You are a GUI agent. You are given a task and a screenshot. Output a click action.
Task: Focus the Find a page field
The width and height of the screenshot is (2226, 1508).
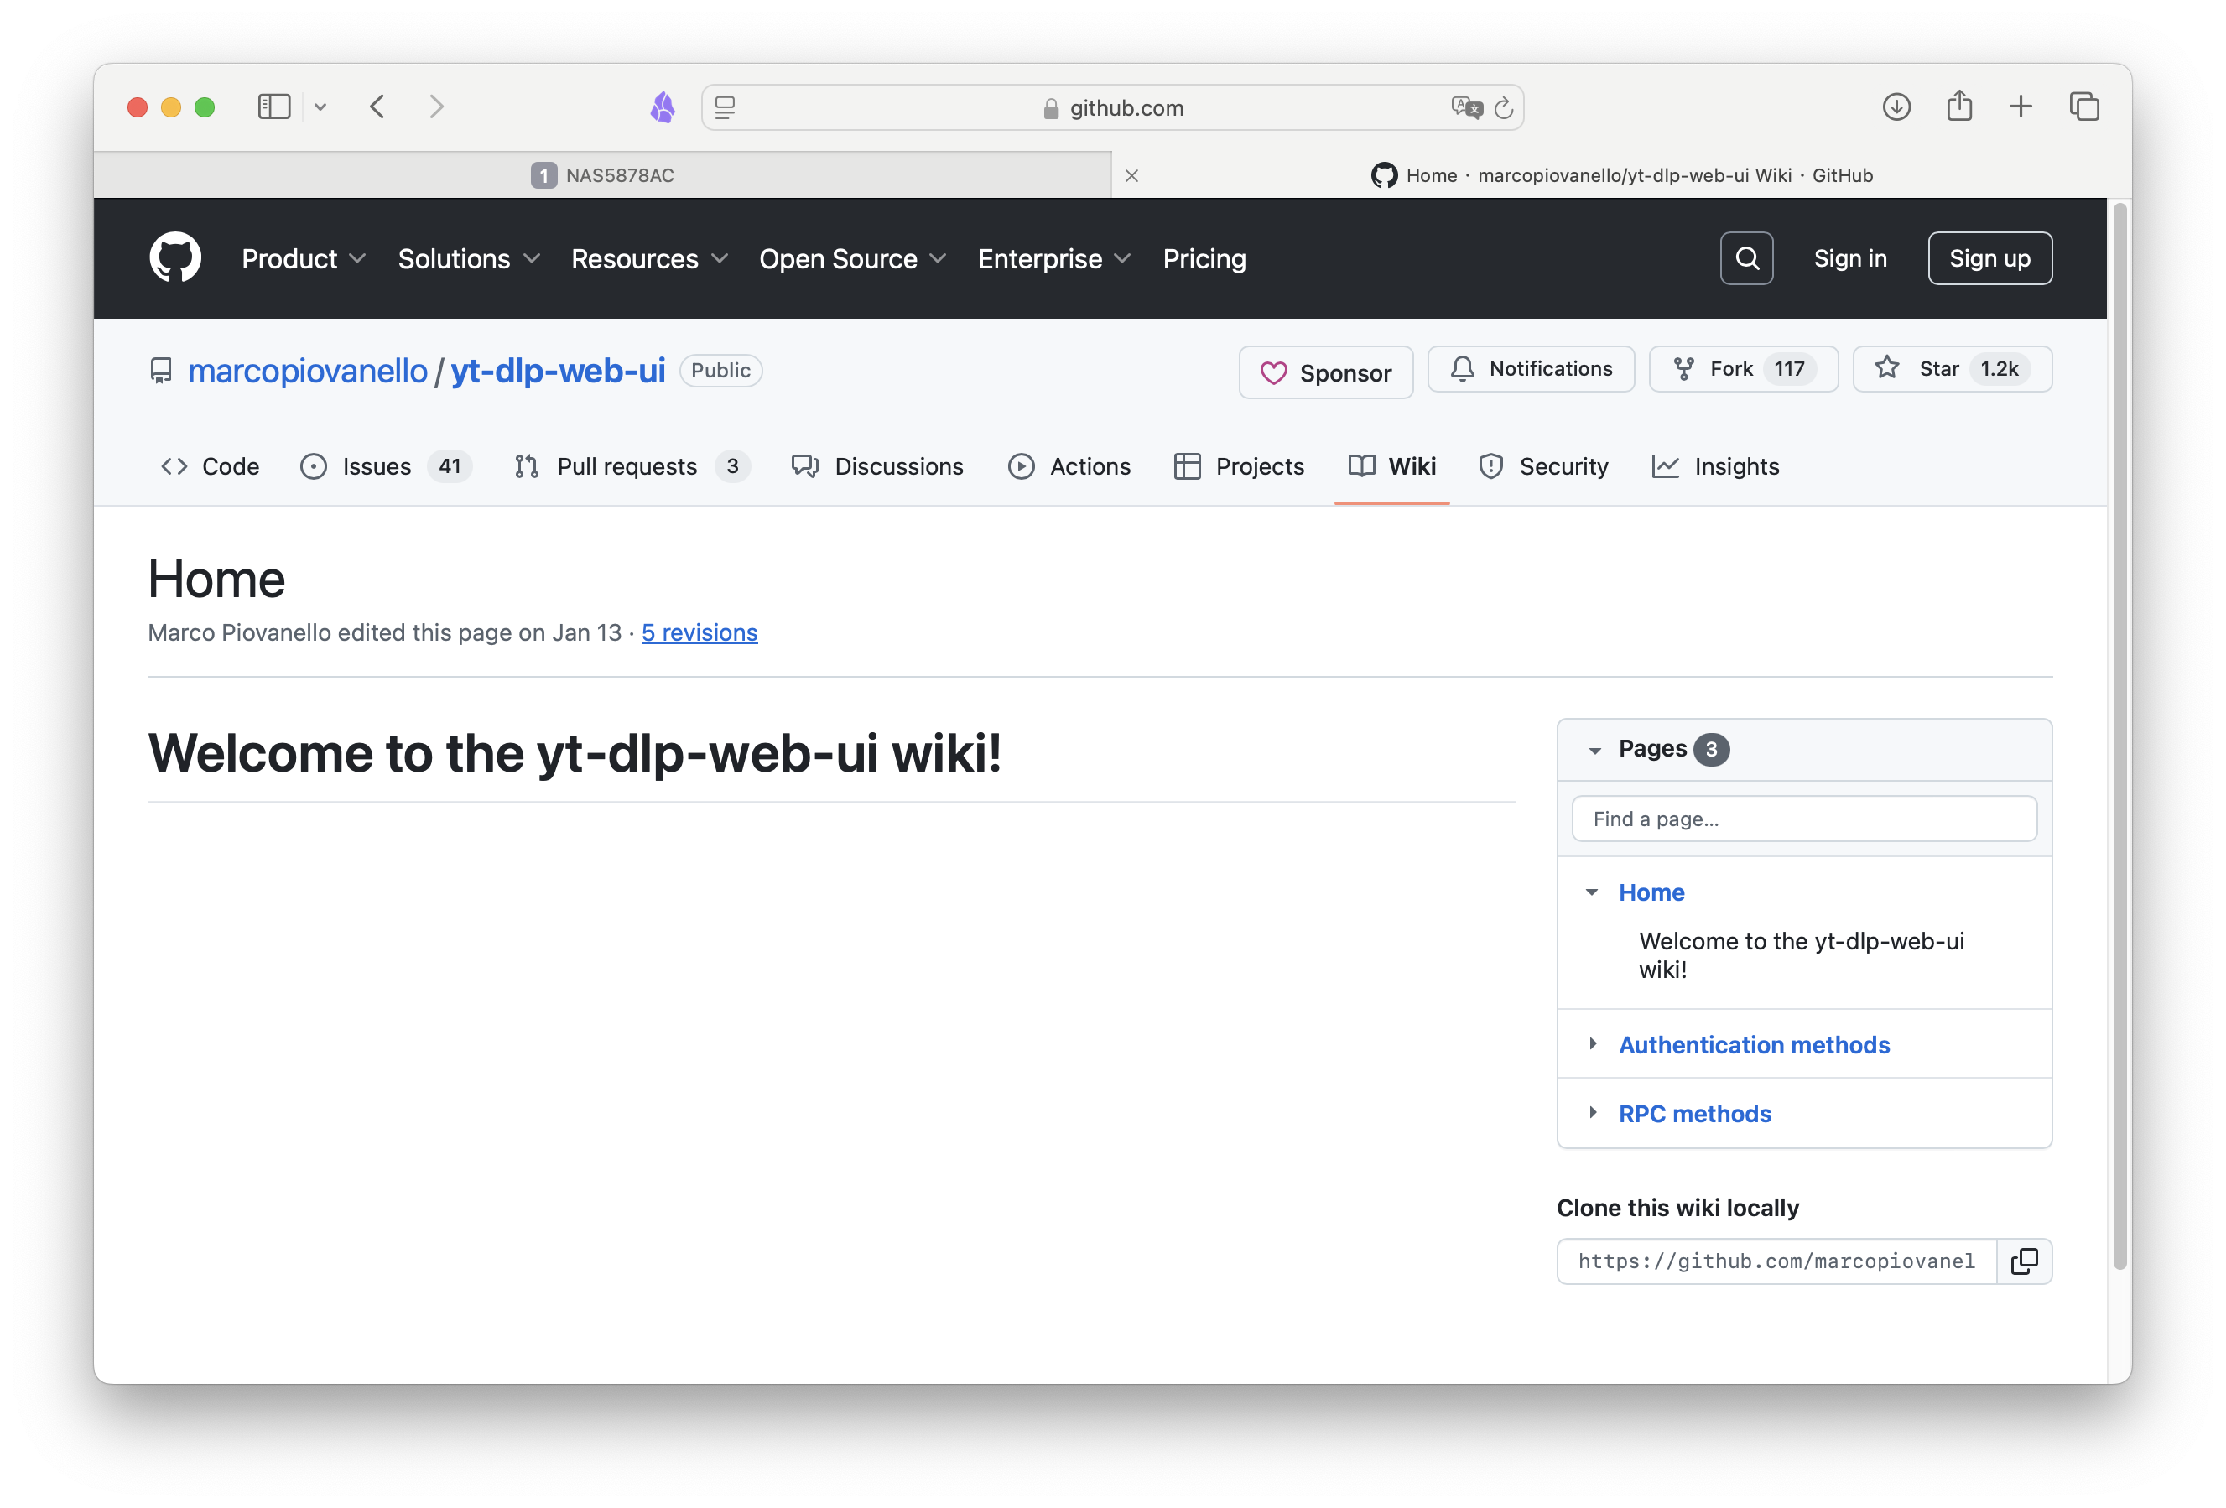click(1803, 819)
